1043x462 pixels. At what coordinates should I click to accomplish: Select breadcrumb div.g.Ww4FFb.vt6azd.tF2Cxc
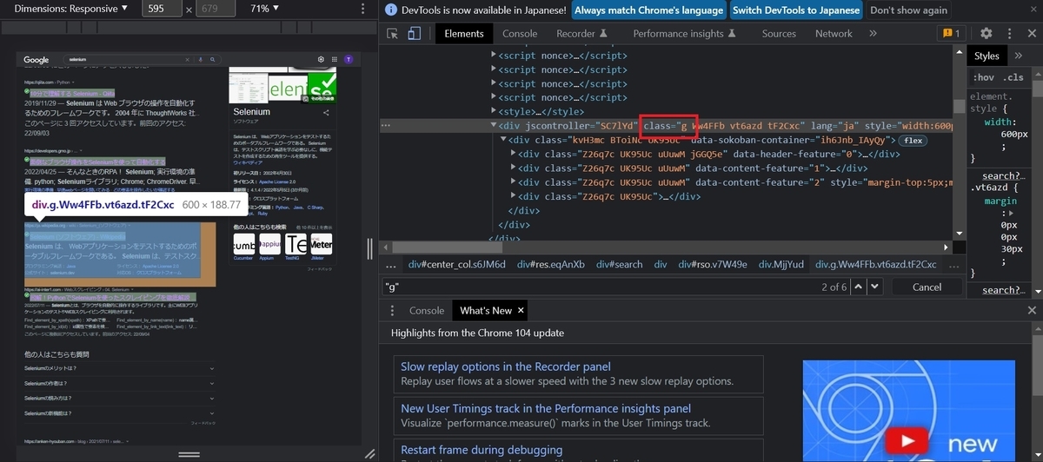876,264
